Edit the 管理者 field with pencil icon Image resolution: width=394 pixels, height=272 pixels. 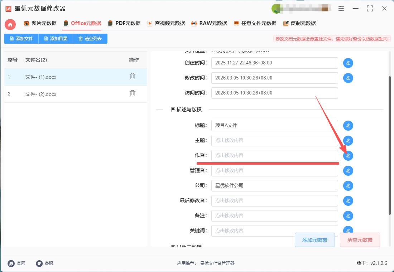(x=348, y=170)
